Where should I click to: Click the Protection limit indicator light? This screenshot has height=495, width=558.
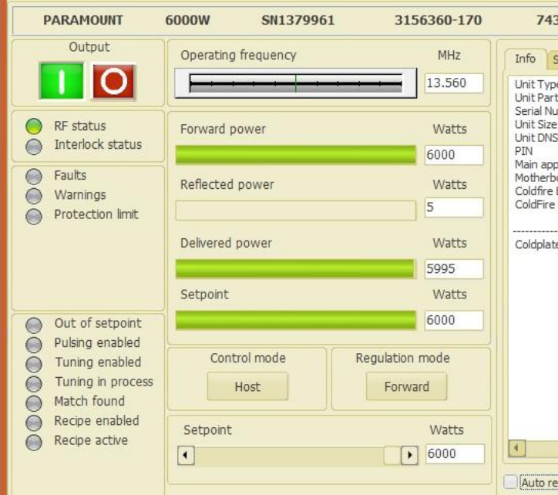(34, 216)
